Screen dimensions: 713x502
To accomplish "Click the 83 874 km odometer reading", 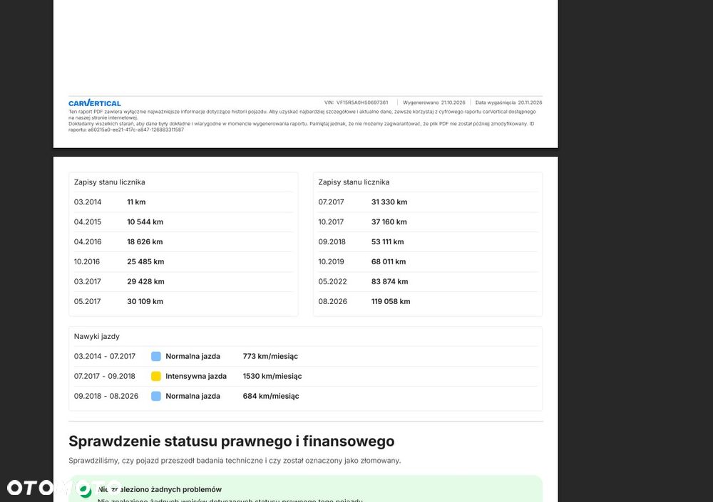I will [390, 282].
